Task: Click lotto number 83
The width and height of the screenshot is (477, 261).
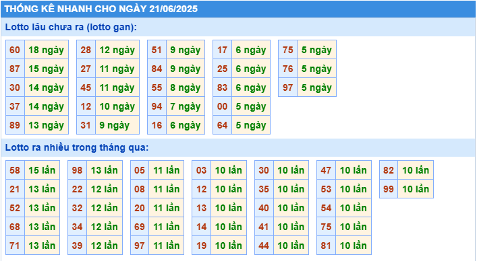Action: click(222, 87)
